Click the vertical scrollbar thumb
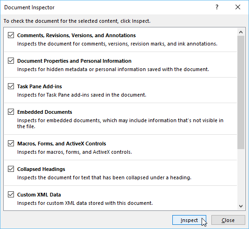 [241, 92]
